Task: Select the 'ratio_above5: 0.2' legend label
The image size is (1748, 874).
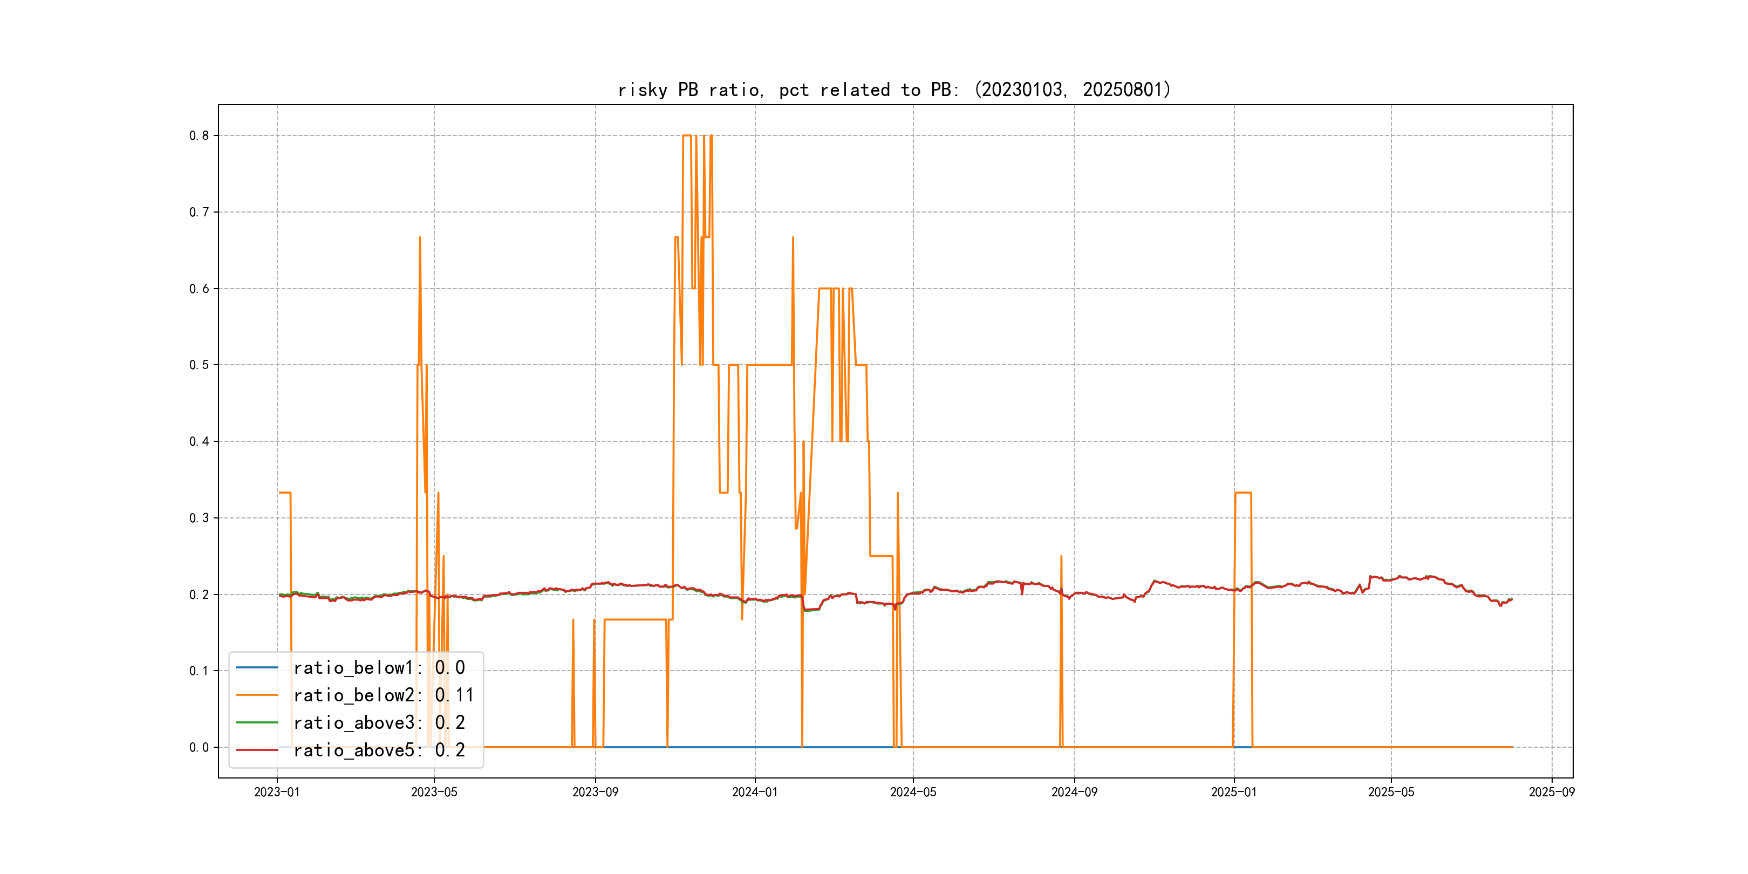Action: click(379, 750)
